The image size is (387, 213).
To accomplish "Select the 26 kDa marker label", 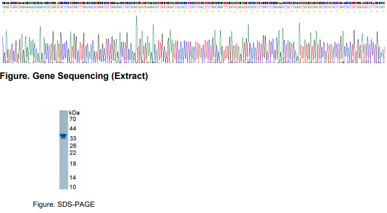I will click(x=73, y=146).
